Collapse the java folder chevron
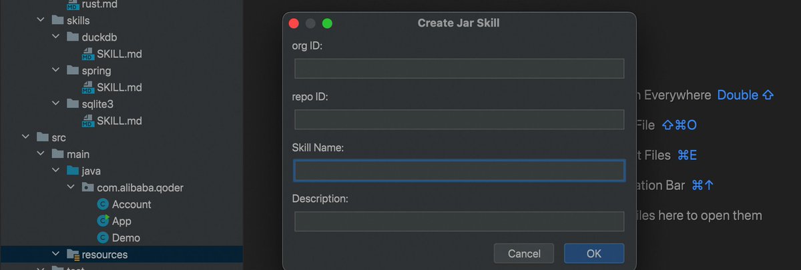The height and width of the screenshot is (270, 801). click(x=56, y=171)
